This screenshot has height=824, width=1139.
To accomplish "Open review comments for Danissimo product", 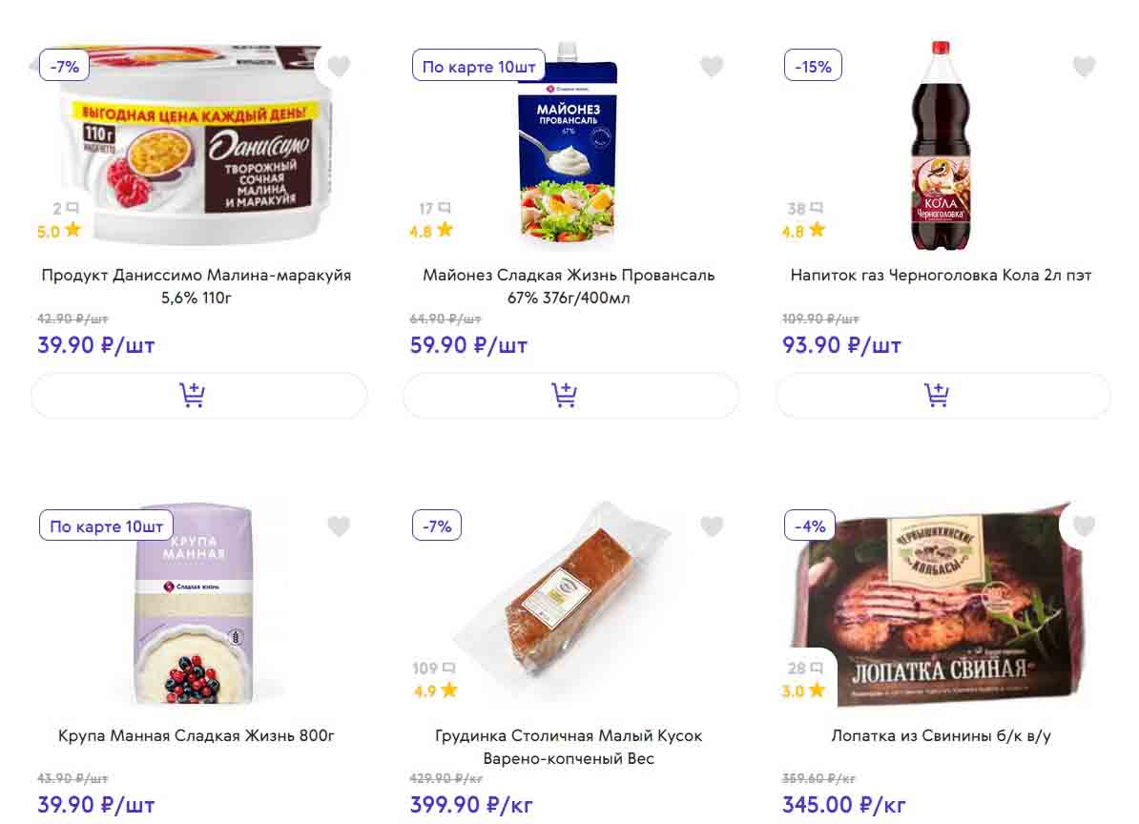I will pyautogui.click(x=72, y=208).
